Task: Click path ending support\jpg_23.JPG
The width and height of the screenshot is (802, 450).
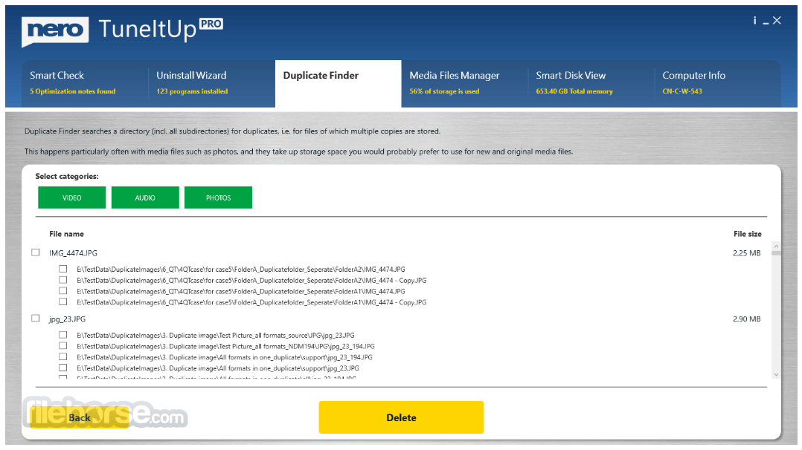Action: click(218, 368)
